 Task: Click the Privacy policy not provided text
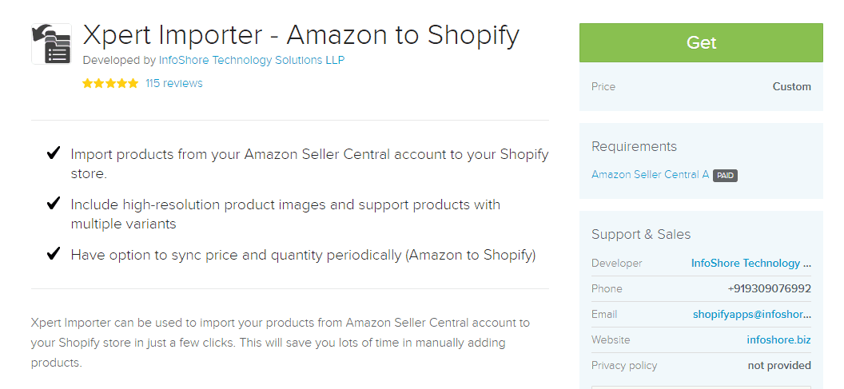point(779,365)
